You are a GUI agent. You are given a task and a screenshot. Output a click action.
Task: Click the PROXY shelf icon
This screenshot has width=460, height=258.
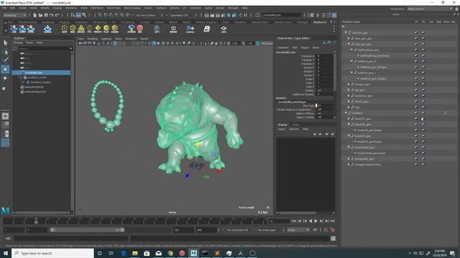pos(98,29)
